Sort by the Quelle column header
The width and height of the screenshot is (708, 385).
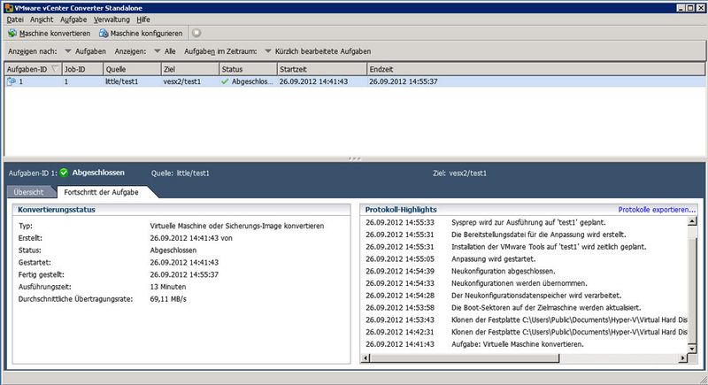[131, 69]
